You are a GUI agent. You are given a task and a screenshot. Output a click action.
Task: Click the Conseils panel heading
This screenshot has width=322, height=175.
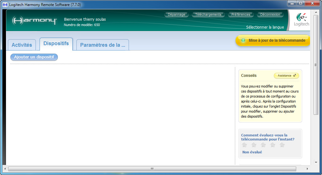click(249, 75)
